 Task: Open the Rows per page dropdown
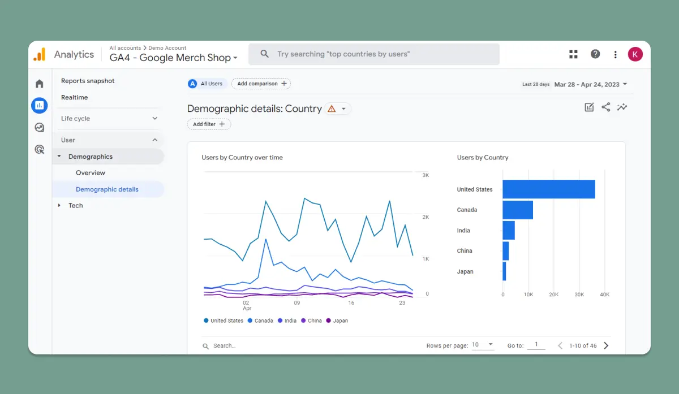(483, 345)
